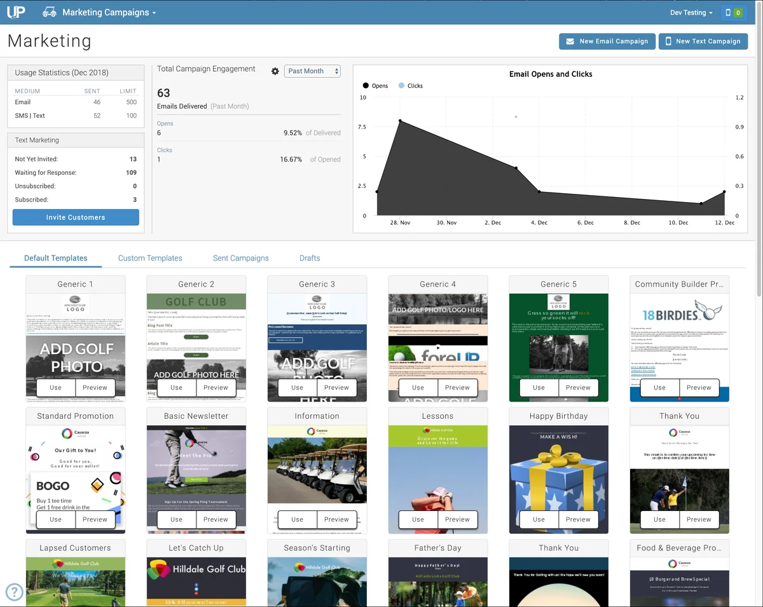Click the '16.67%' clicks percentage

[x=291, y=160]
